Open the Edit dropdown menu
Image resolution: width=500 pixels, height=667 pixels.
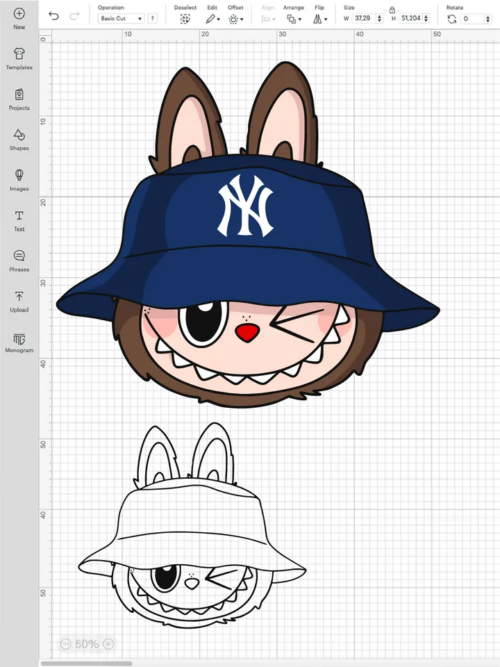pos(212,19)
